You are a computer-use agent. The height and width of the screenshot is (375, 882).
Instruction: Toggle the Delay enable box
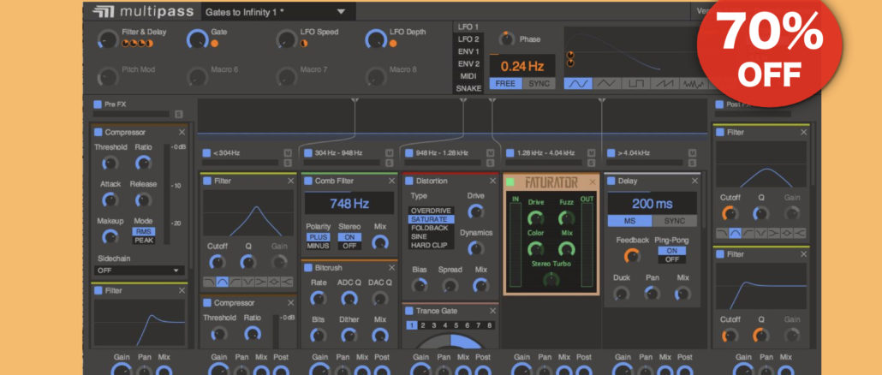(611, 181)
